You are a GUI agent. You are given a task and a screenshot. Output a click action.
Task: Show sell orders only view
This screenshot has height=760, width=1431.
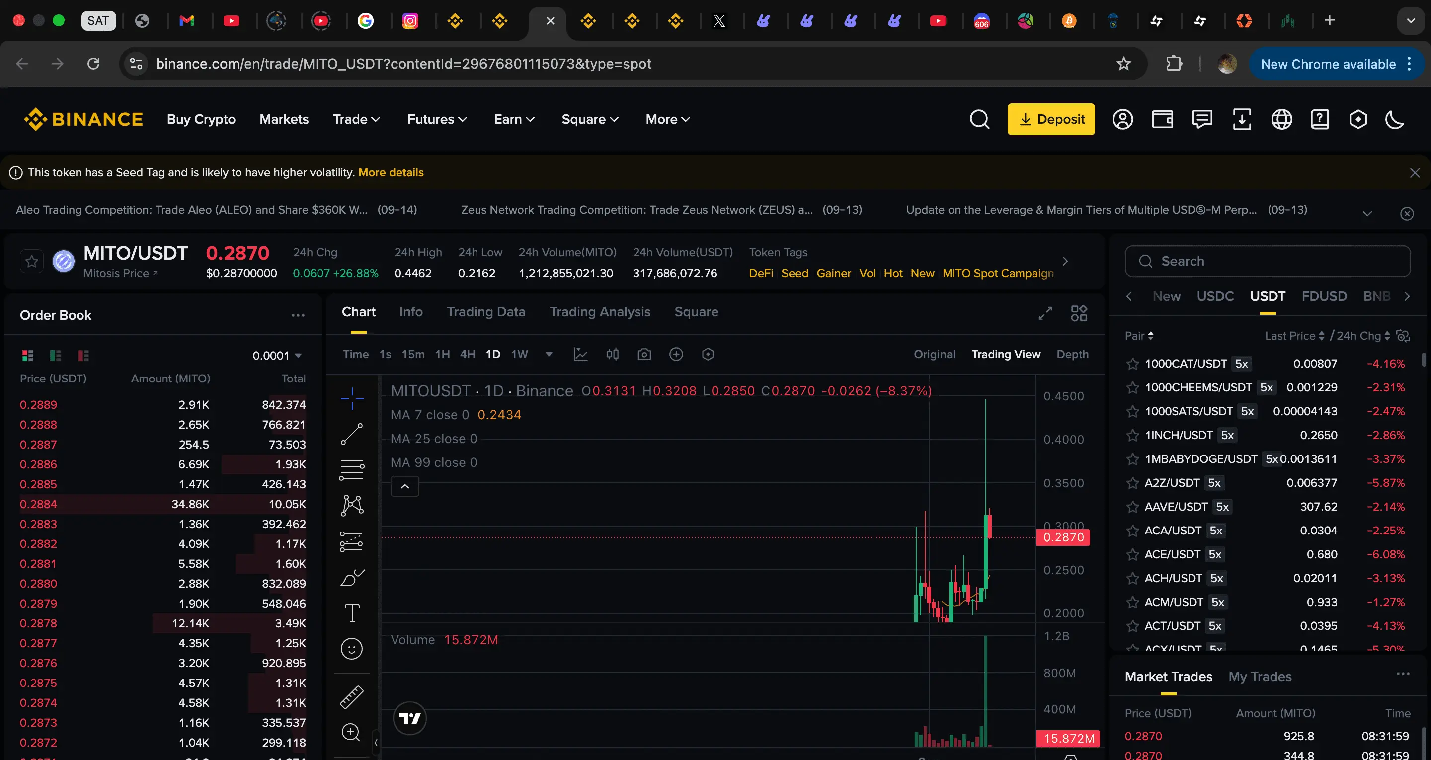[83, 356]
